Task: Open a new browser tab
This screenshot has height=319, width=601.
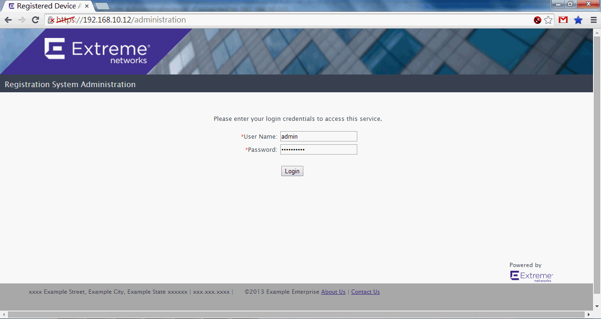Action: 102,6
